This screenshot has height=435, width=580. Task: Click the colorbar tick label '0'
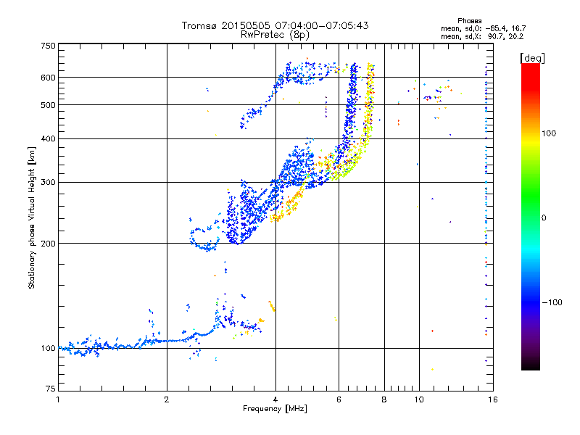(543, 218)
